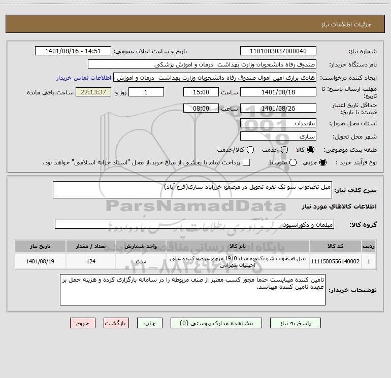Click the row number cell 1
Image resolution: width=391 pixels, height=378 pixels.
pos(369,261)
